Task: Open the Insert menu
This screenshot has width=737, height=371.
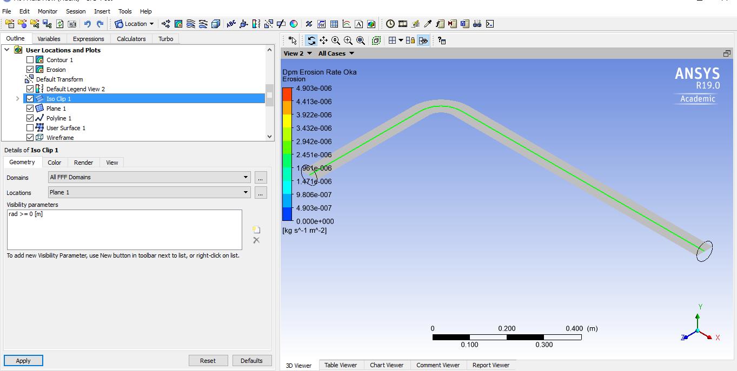Action: (102, 11)
